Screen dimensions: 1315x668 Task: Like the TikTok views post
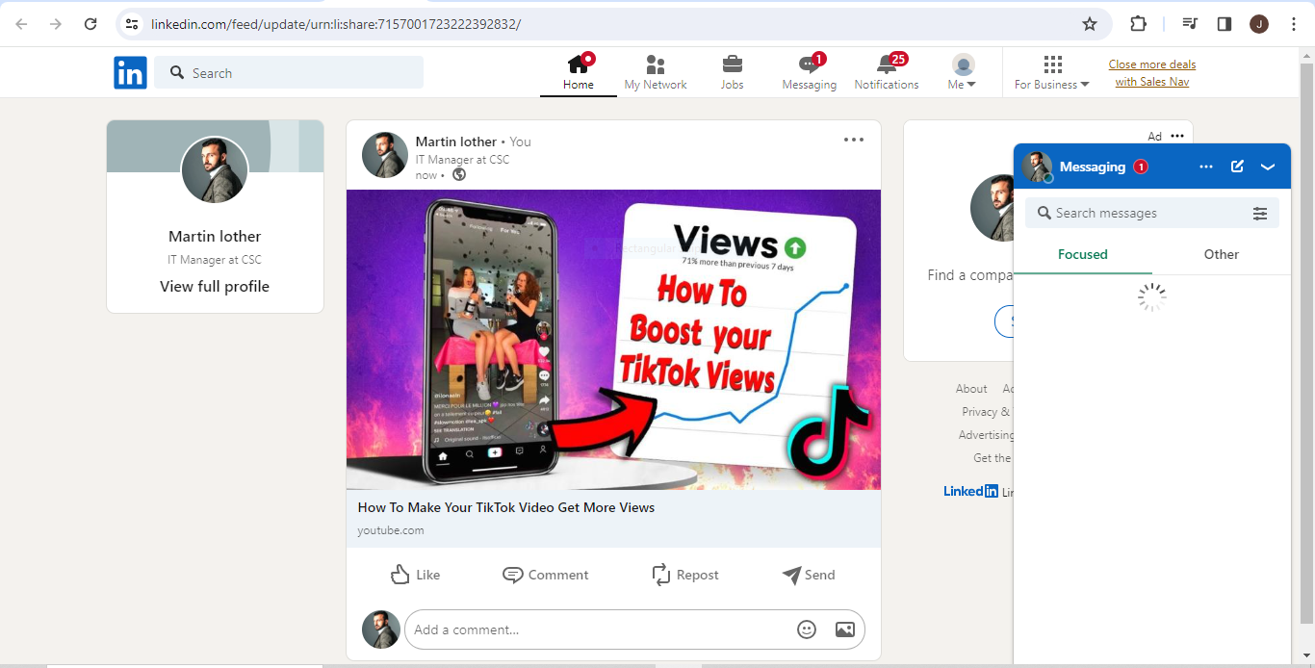(x=415, y=575)
